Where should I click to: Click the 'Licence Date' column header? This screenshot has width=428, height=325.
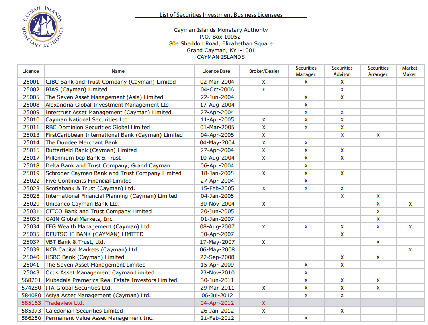click(x=216, y=71)
